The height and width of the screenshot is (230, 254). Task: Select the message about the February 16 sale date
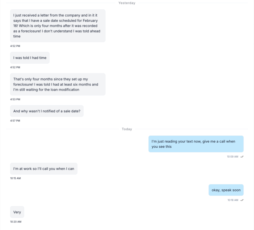coord(58,26)
